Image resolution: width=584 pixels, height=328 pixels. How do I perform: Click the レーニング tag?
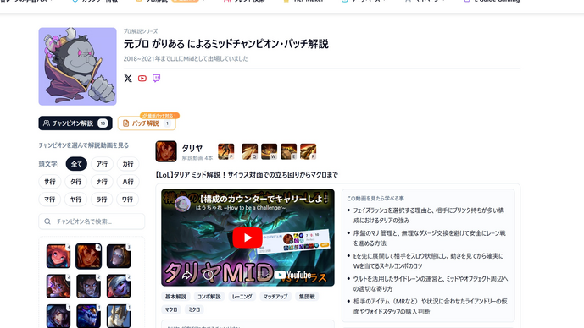(x=242, y=297)
